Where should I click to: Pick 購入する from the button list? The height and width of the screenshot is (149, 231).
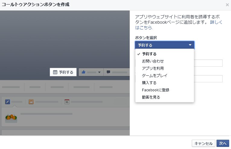coord(165,83)
